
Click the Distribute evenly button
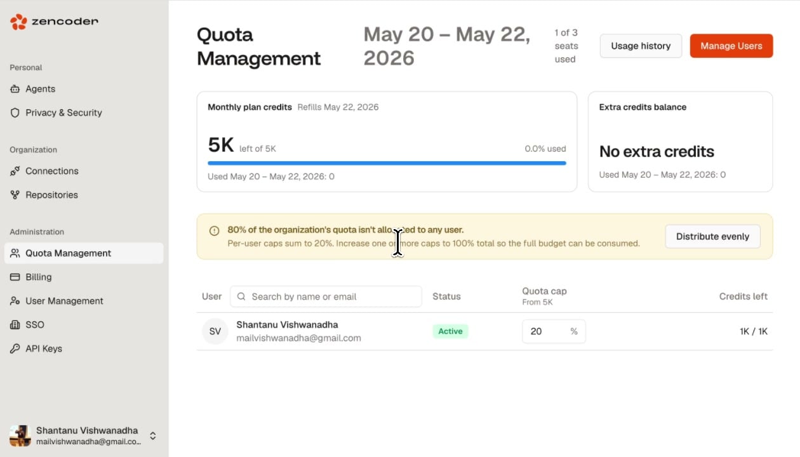712,236
